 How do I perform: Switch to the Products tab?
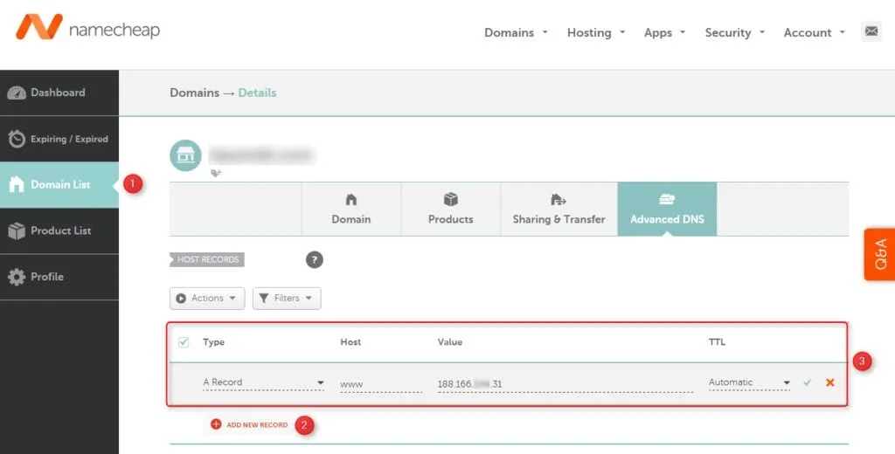[x=451, y=209]
